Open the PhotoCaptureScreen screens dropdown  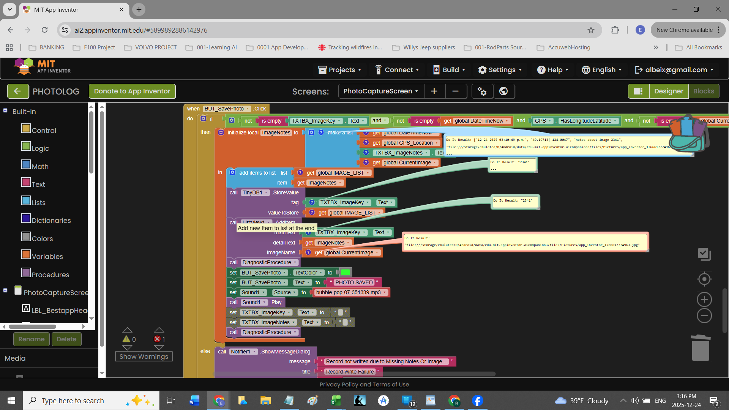coord(380,91)
